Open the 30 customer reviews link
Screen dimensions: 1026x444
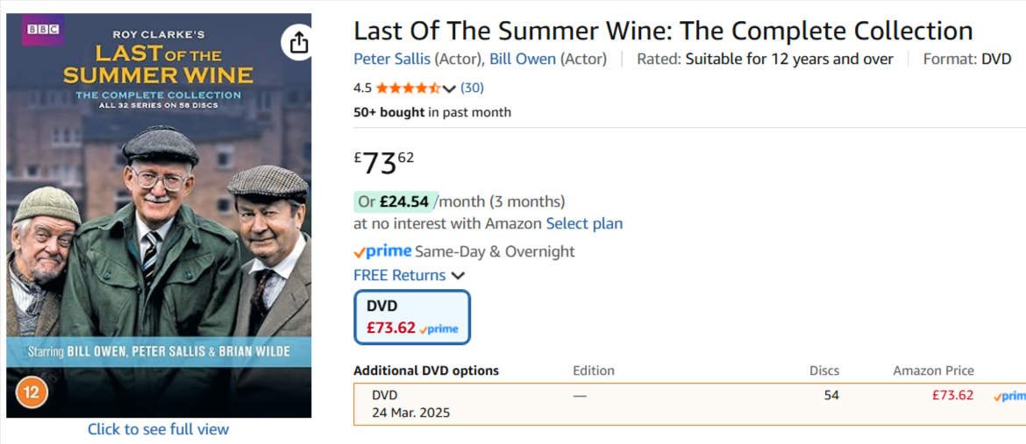[472, 88]
